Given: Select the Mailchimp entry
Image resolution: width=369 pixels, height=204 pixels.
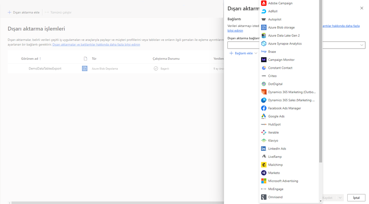Looking at the screenshot, I should click(289, 165).
